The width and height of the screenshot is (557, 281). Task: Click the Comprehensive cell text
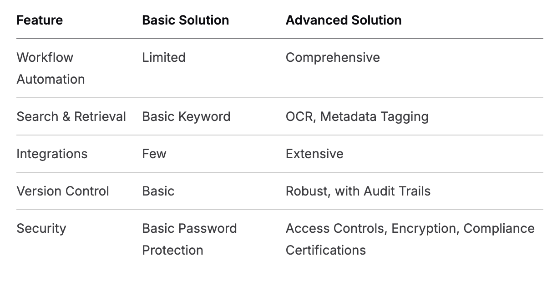coord(332,58)
